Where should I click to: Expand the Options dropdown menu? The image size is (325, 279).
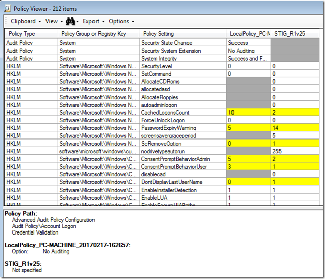coord(121,21)
